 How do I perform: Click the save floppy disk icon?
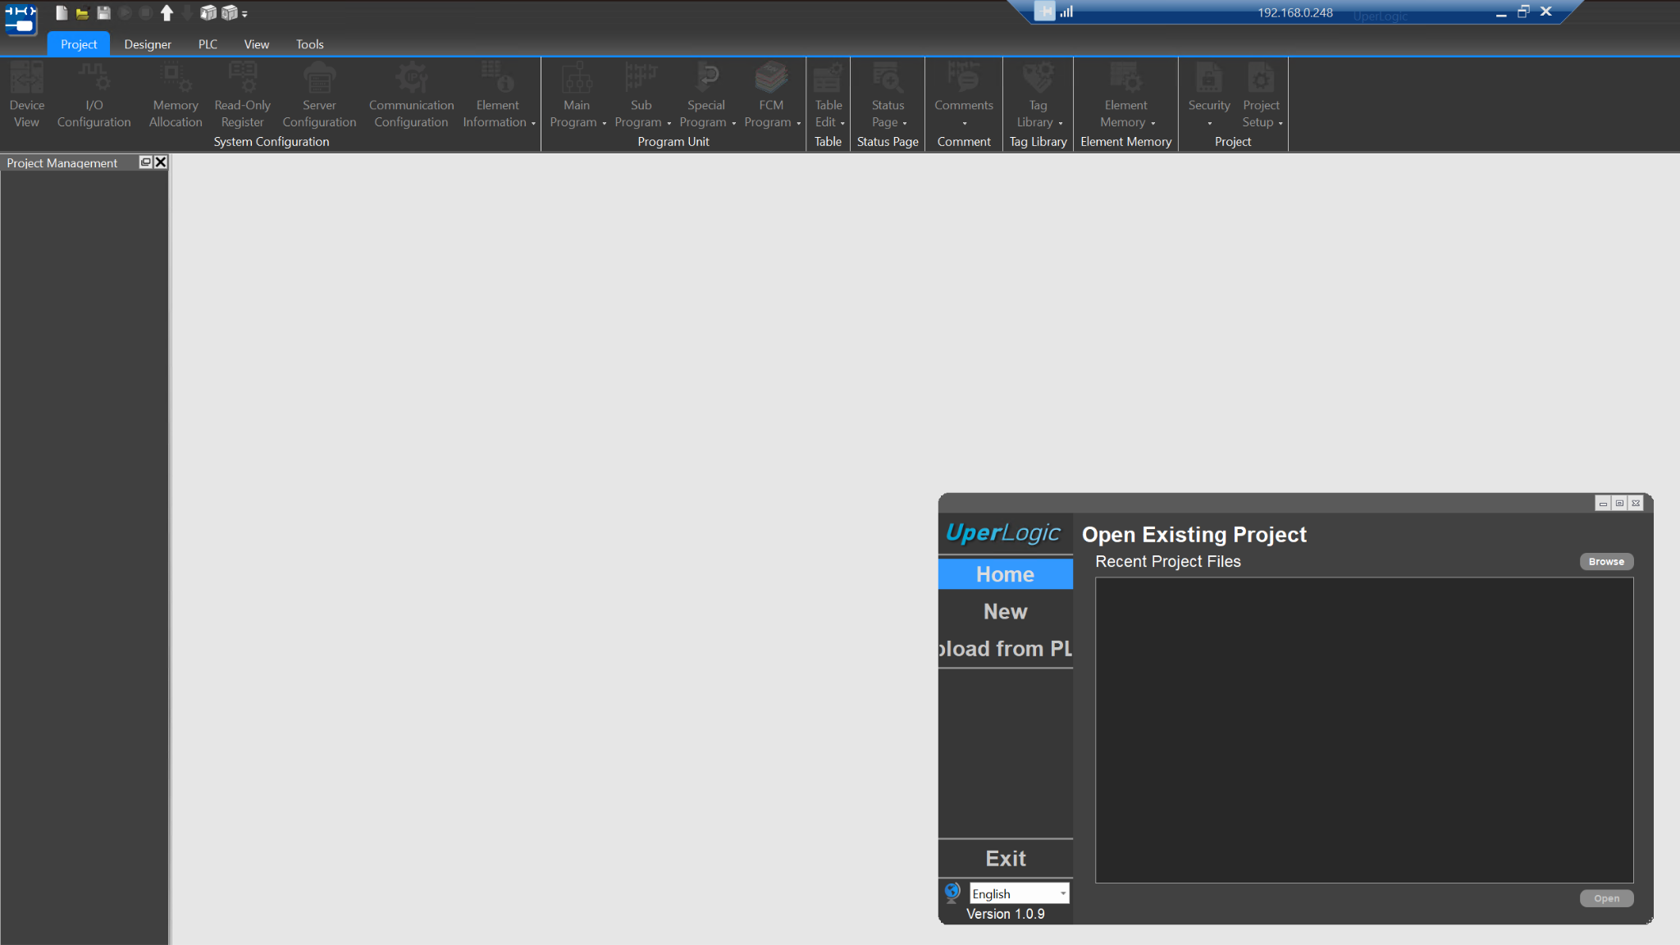coord(103,12)
